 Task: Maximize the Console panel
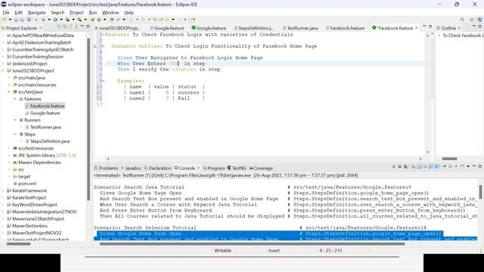[x=480, y=166]
